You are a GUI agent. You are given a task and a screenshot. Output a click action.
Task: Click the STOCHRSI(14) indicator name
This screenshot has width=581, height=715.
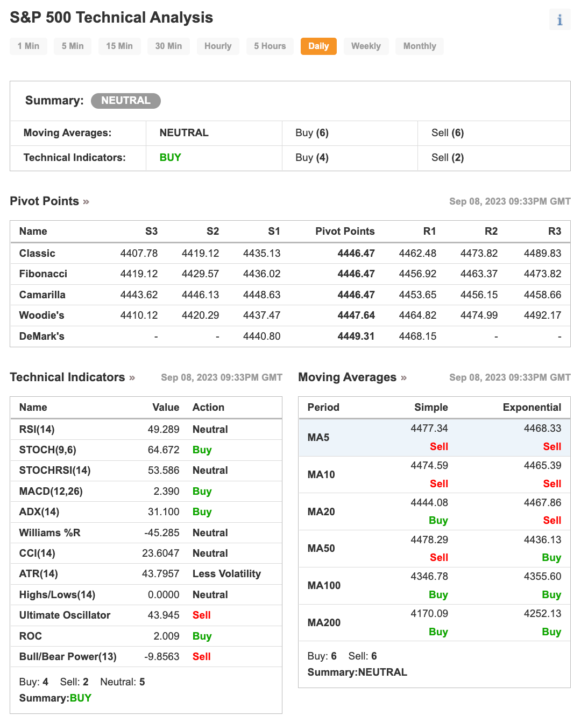pyautogui.click(x=55, y=471)
